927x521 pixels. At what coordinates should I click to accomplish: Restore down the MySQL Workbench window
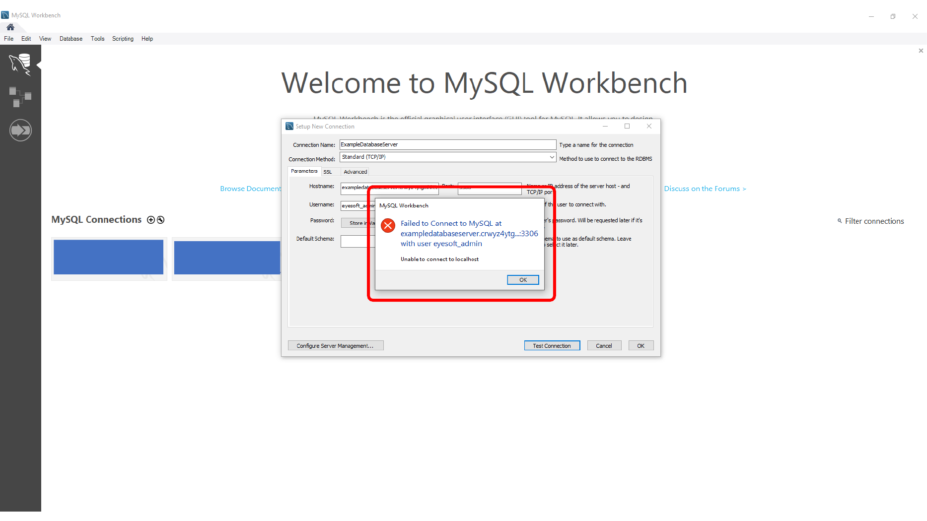tap(893, 16)
